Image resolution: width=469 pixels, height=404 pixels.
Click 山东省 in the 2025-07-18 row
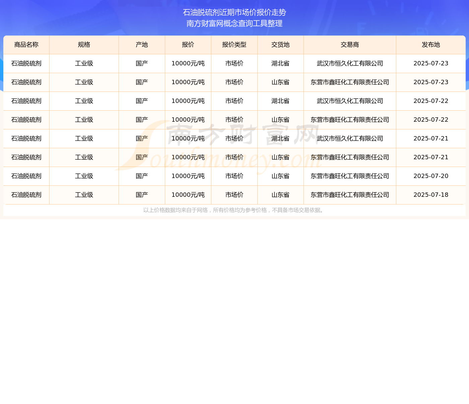tap(281, 195)
